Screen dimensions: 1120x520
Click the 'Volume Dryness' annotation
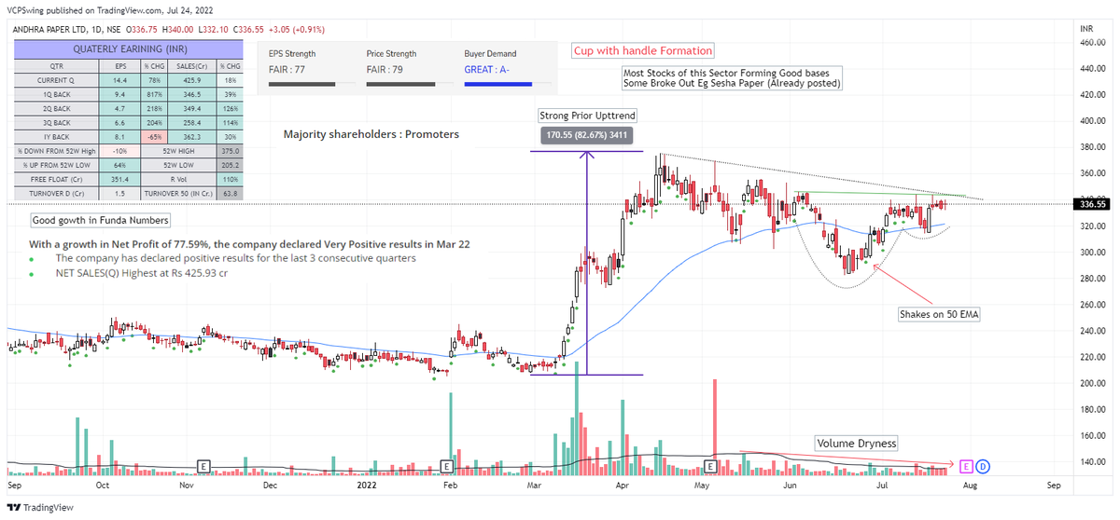coord(857,444)
